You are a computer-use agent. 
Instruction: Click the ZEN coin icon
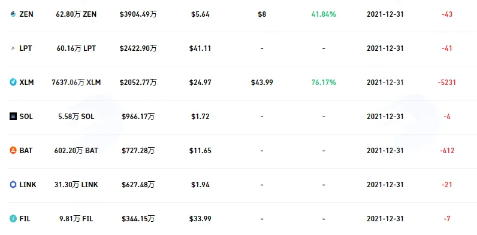pos(13,14)
